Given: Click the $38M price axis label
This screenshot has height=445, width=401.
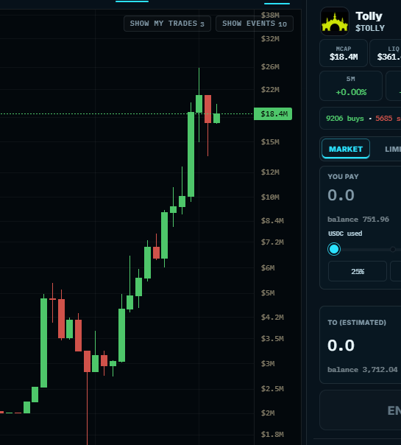Looking at the screenshot, I should (270, 15).
